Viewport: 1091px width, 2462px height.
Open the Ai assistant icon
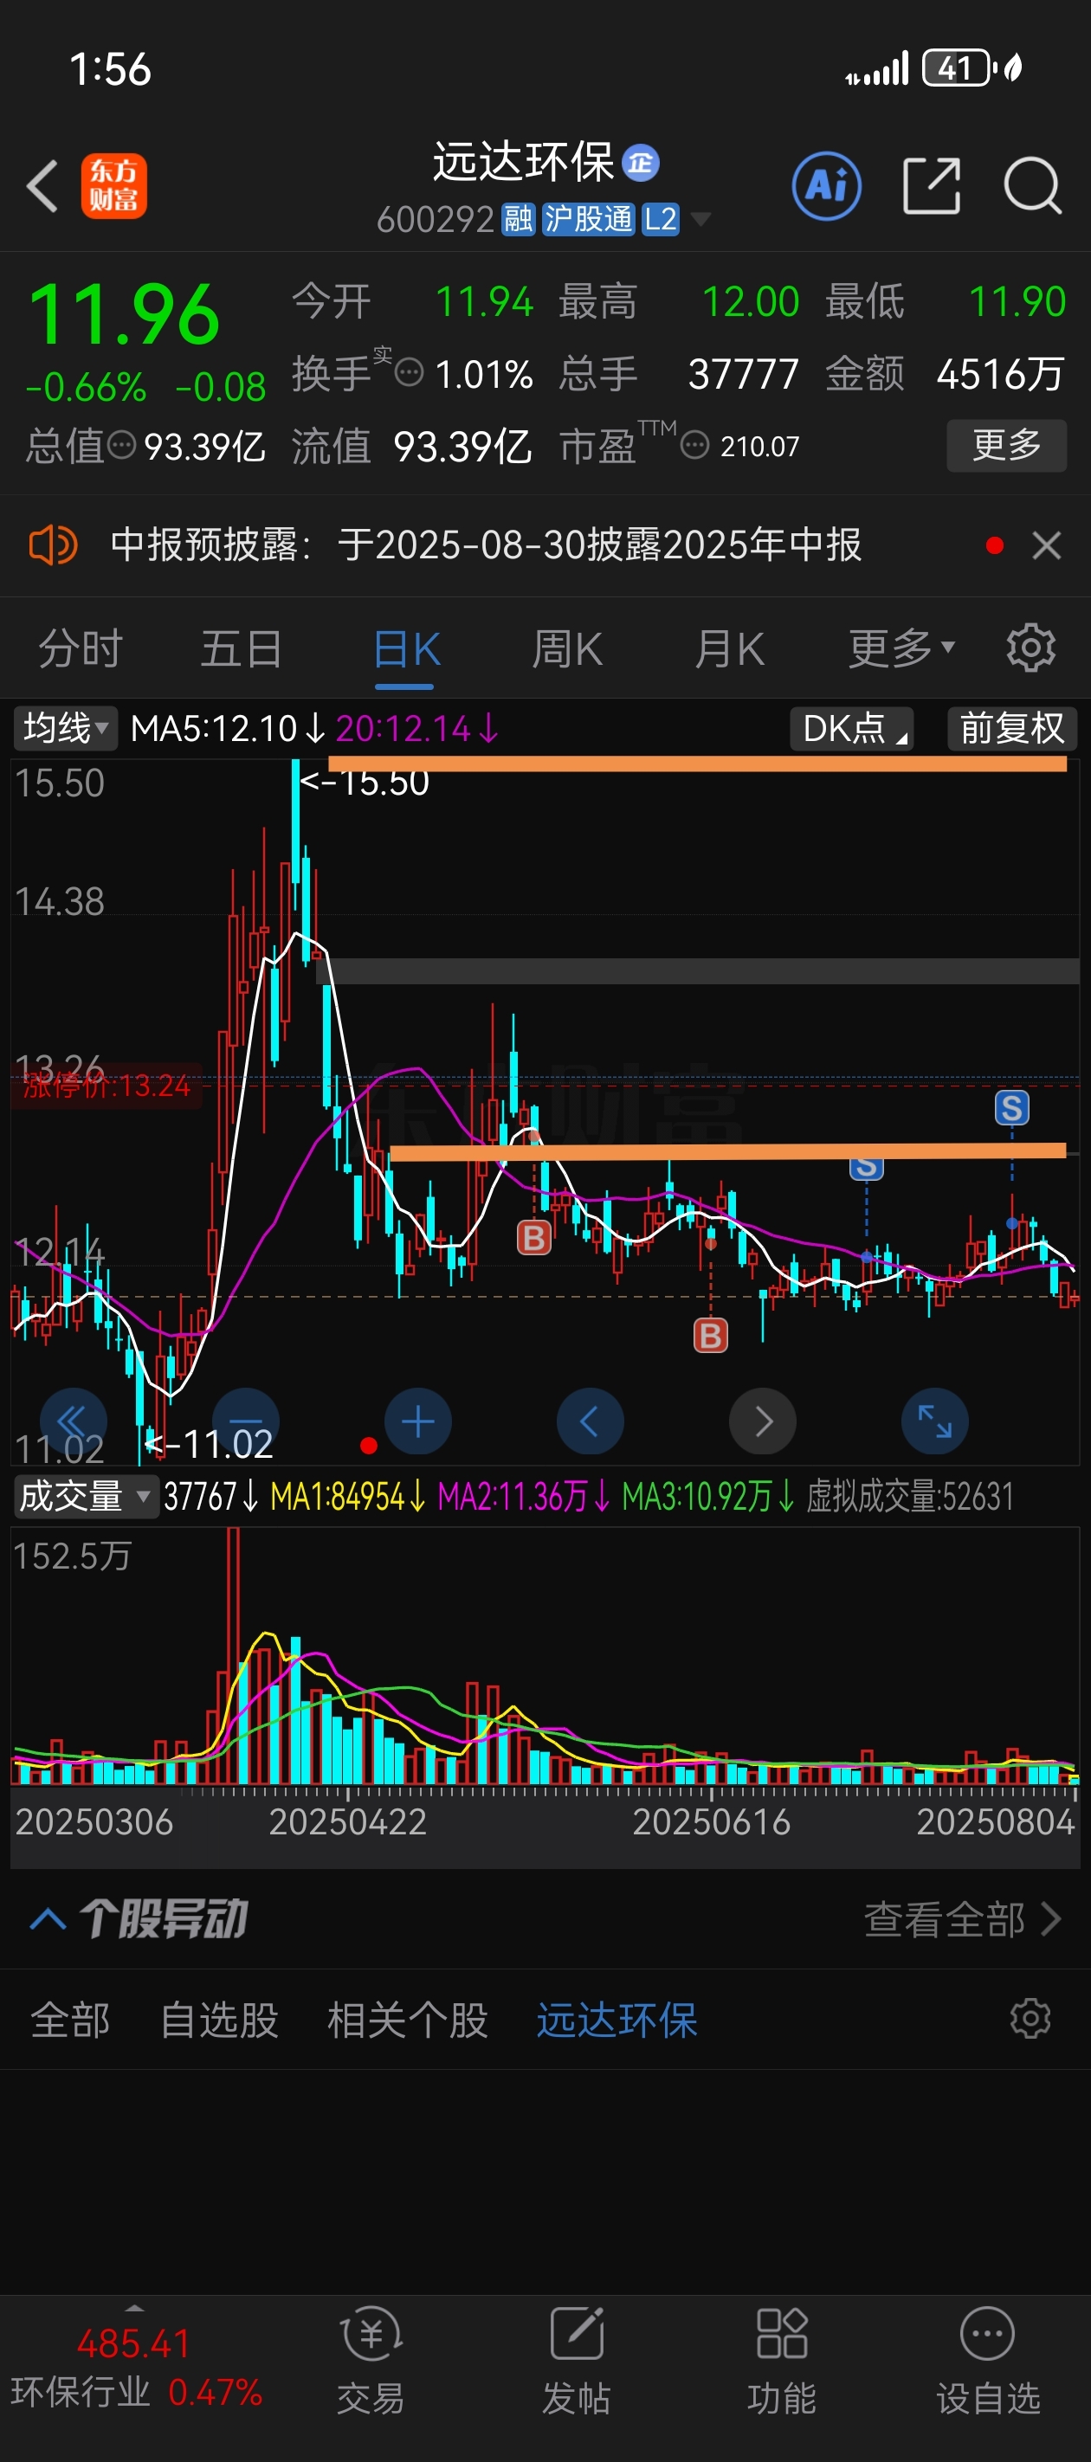(826, 185)
